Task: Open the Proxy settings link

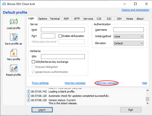Action: click(40, 83)
